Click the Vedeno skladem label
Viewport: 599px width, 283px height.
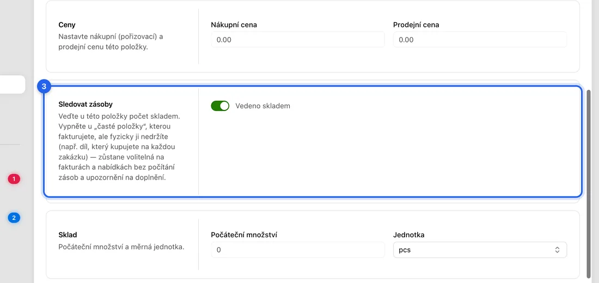(263, 106)
